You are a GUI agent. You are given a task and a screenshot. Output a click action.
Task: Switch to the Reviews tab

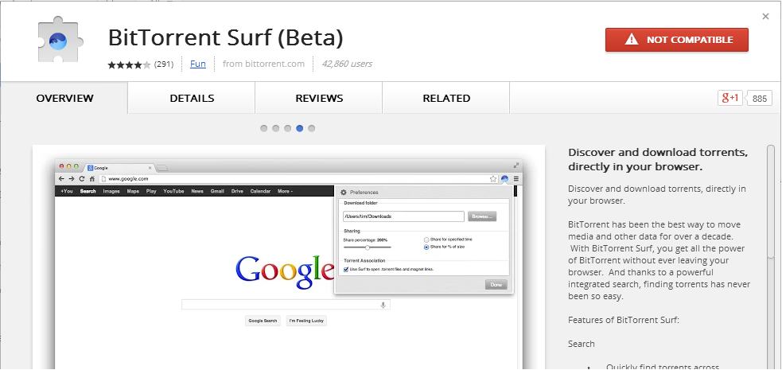point(319,98)
